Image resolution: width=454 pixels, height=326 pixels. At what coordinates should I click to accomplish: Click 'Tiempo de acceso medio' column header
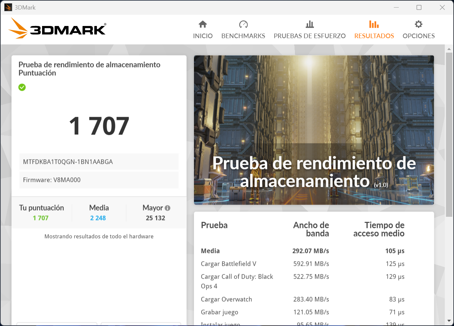(379, 229)
